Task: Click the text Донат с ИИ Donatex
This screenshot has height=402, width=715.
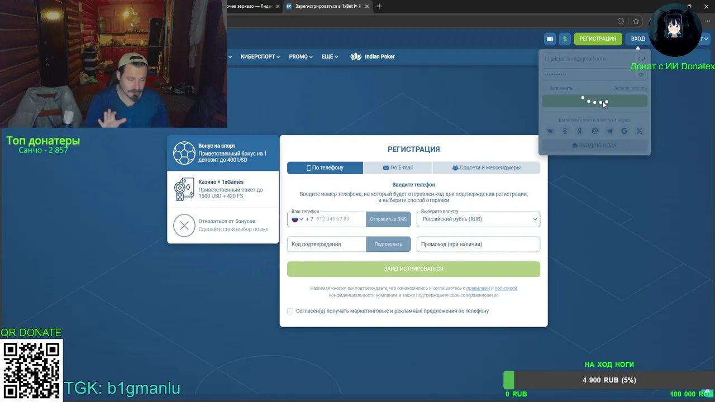Action: point(673,66)
